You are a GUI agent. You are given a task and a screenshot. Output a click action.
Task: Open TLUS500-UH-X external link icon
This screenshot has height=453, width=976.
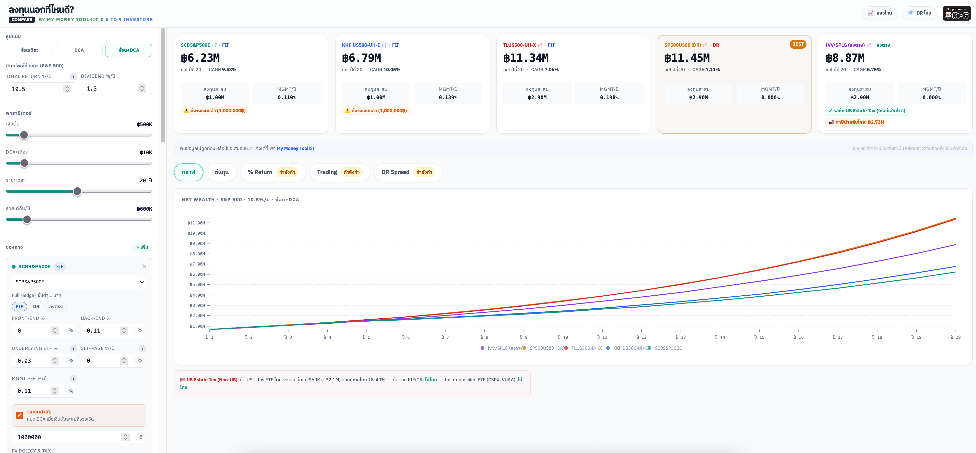click(x=540, y=45)
